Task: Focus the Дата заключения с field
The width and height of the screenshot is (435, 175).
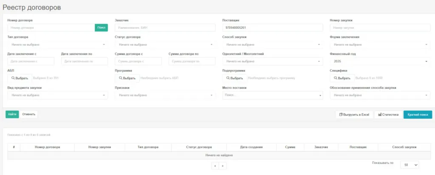Action: (31, 61)
